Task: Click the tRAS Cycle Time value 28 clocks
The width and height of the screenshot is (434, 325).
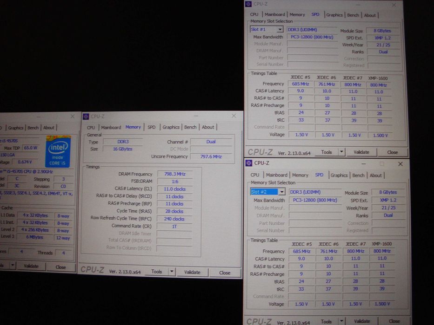Action: 174,211
